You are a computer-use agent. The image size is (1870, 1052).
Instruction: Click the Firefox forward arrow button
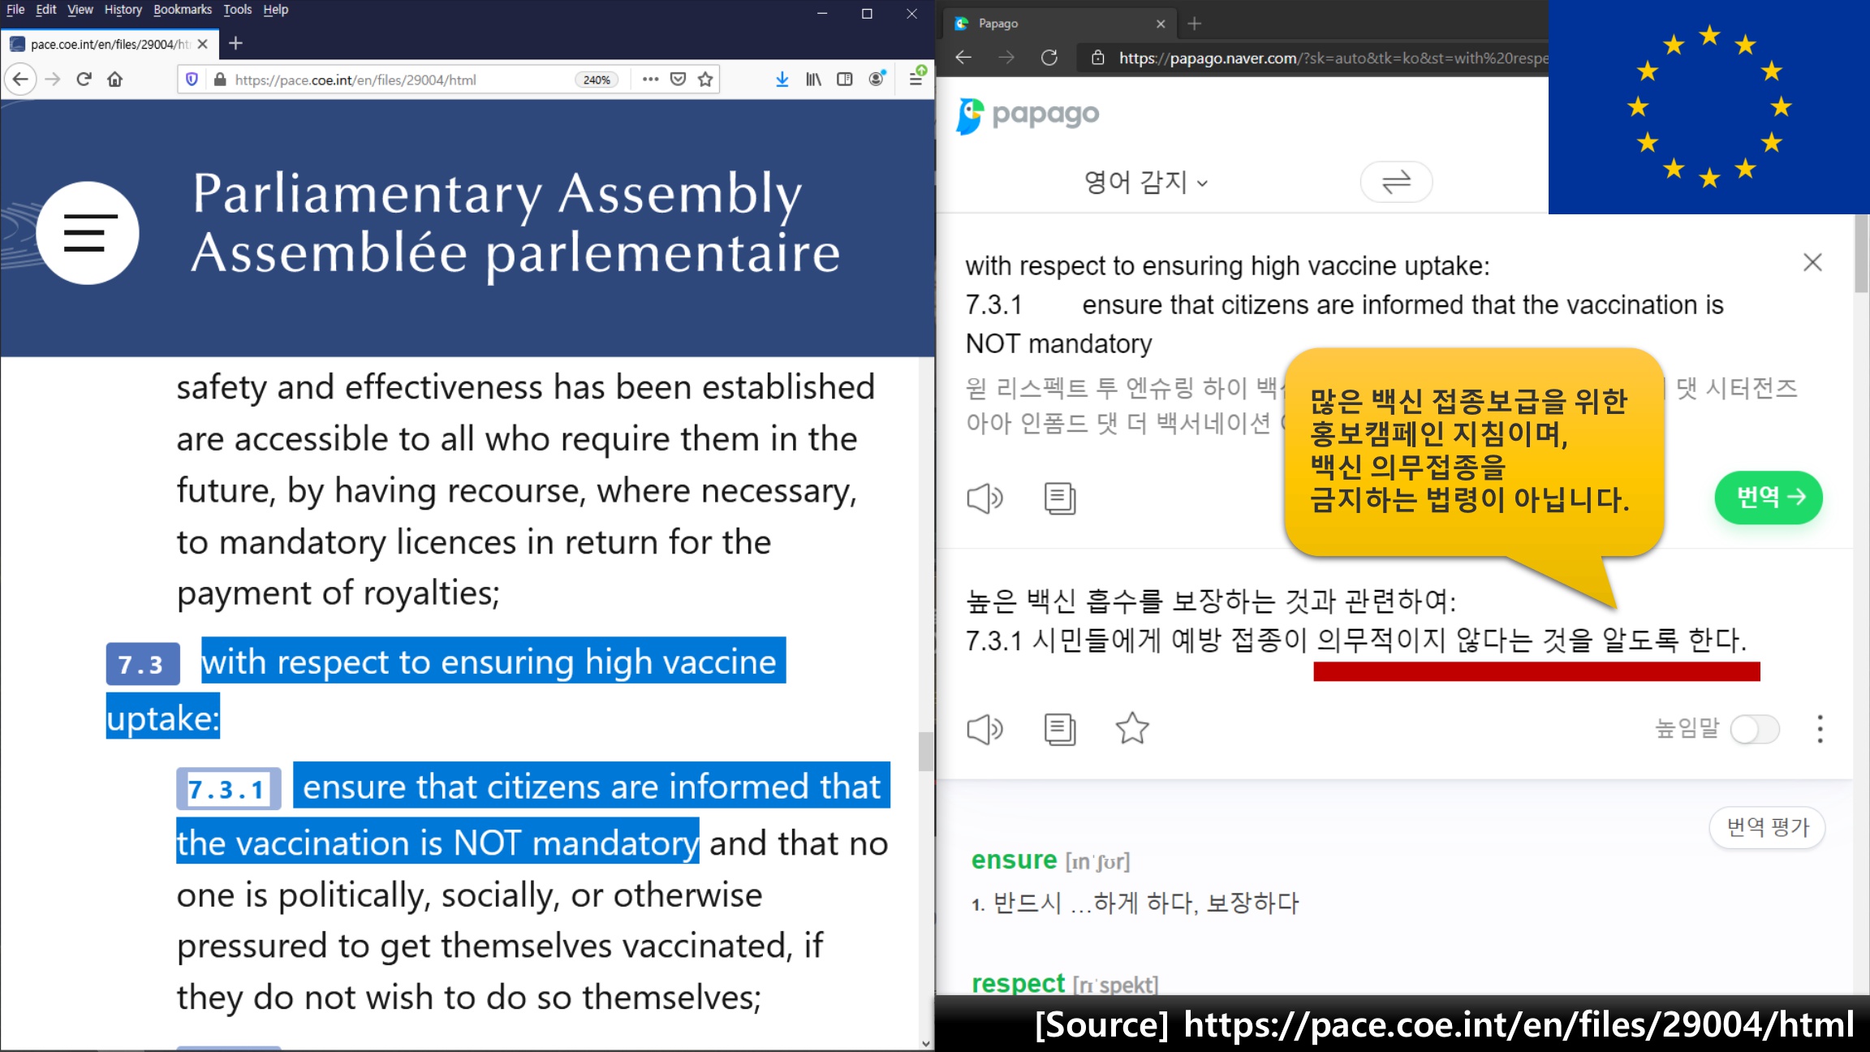pyautogui.click(x=53, y=80)
